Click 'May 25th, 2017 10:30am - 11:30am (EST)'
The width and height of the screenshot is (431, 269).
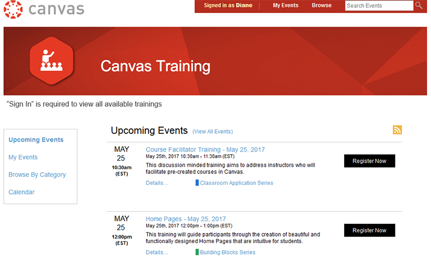point(190,156)
